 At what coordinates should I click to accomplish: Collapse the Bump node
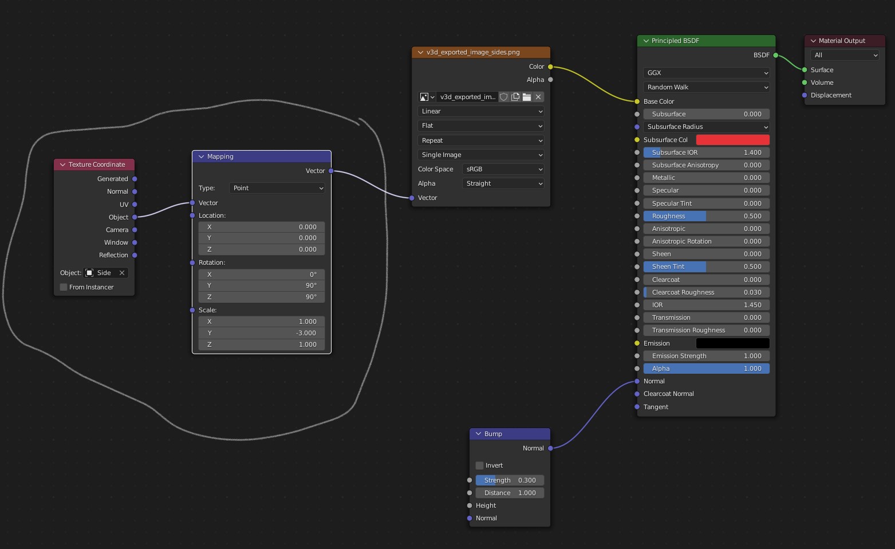479,434
